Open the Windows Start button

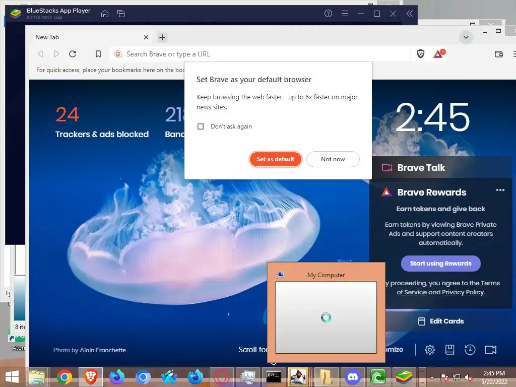click(x=12, y=377)
